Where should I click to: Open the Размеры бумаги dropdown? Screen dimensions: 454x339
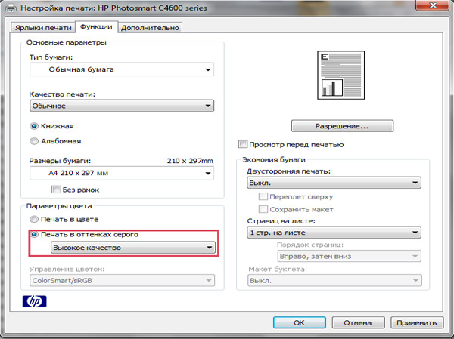122,173
